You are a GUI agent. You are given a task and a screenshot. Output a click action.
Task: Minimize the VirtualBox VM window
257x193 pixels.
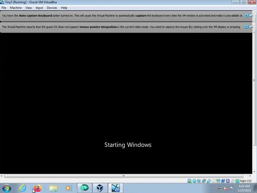coord(235,2)
